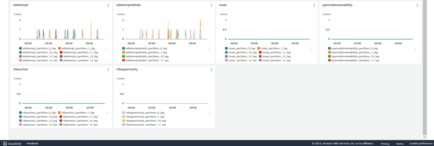Click the blue rtbauction_partition_0_lag color swatch
Viewport: 434px width, 146px height.
[x=21, y=113]
